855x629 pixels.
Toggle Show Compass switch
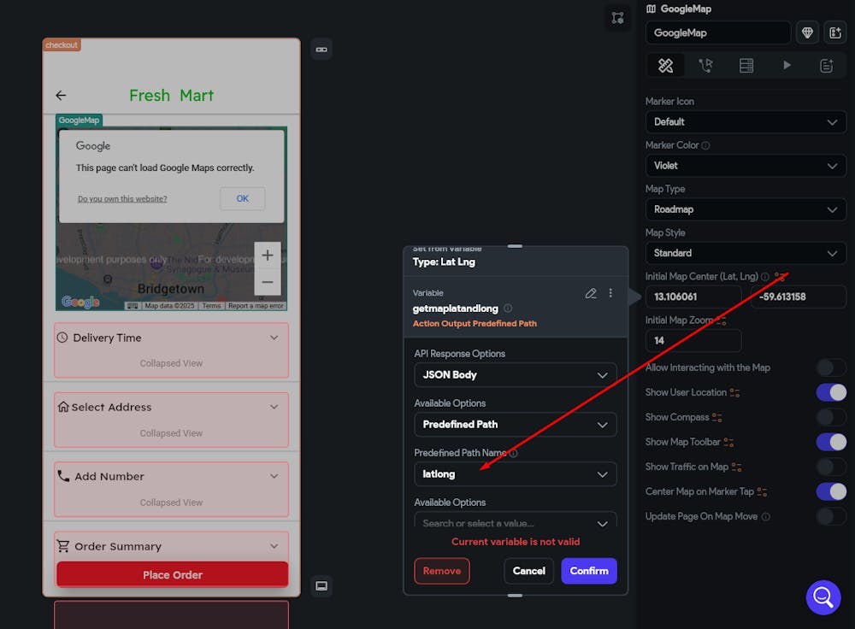tap(831, 418)
